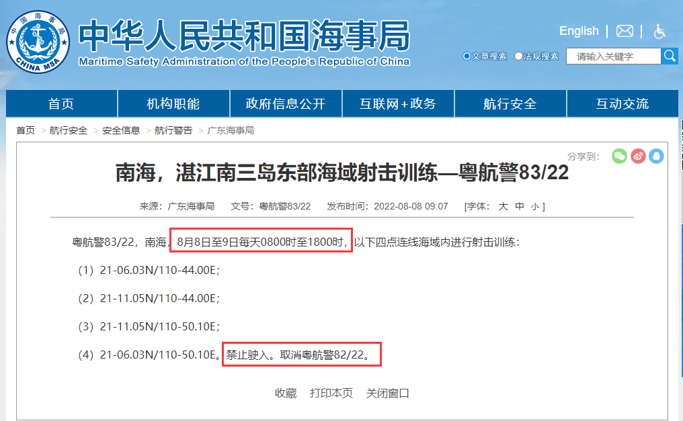Set font size to 大
The image size is (683, 421).
click(x=503, y=206)
